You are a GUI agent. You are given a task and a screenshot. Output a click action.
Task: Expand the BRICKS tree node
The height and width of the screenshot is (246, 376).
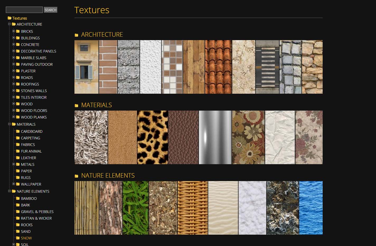coord(13,31)
